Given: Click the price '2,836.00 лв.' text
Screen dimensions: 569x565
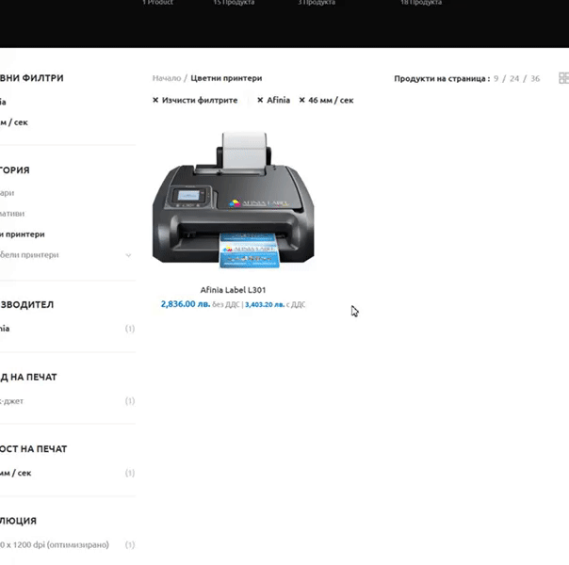Looking at the screenshot, I should (186, 304).
